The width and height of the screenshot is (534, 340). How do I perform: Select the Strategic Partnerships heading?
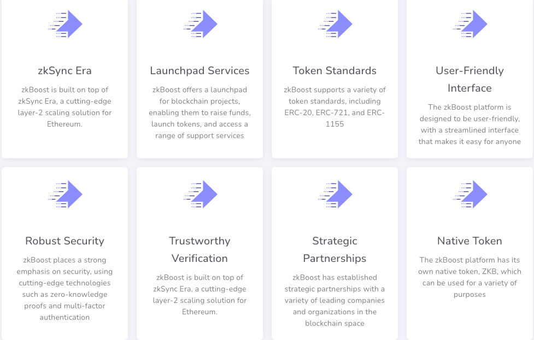click(335, 249)
